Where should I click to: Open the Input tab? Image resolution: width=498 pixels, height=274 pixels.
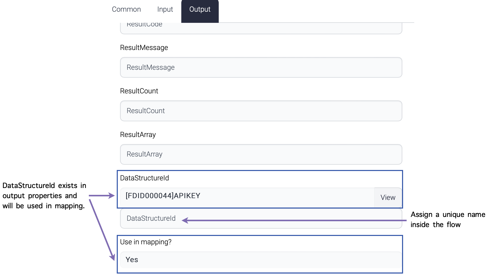165,9
